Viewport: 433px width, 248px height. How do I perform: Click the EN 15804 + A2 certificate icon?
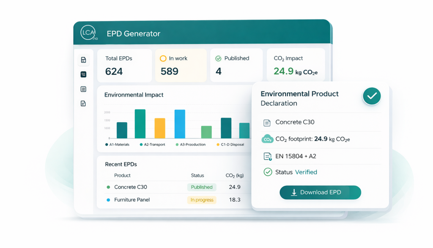(267, 157)
